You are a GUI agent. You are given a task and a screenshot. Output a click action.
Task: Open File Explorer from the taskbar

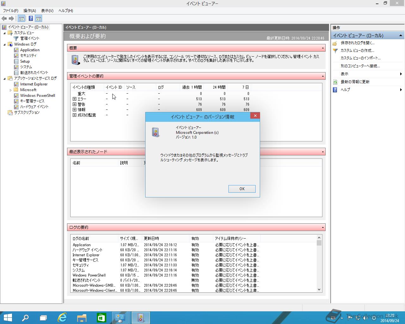pyautogui.click(x=82, y=318)
